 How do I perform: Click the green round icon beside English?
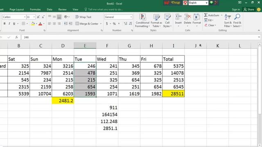212,2
